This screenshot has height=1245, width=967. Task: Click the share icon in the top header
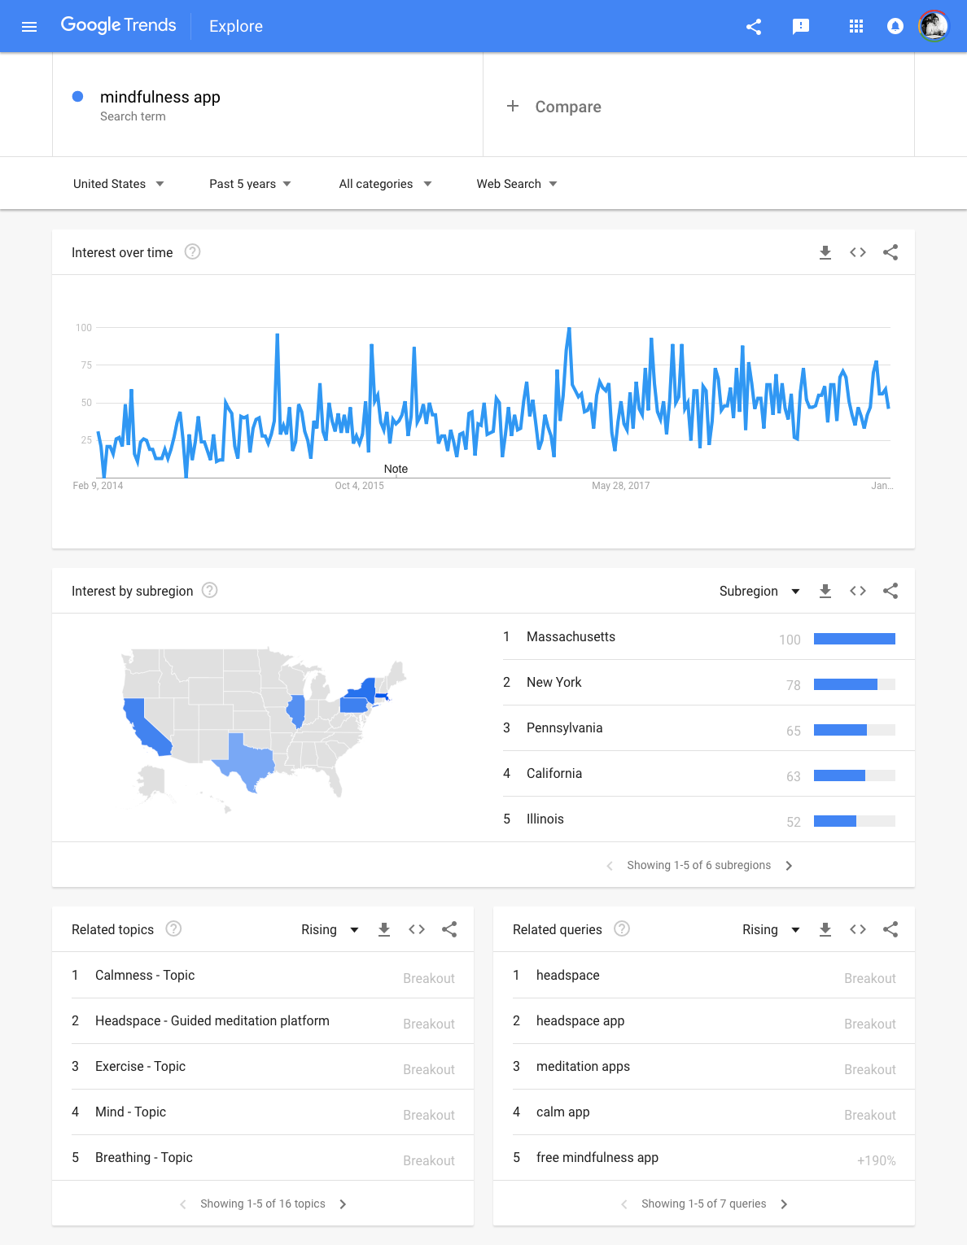point(754,27)
